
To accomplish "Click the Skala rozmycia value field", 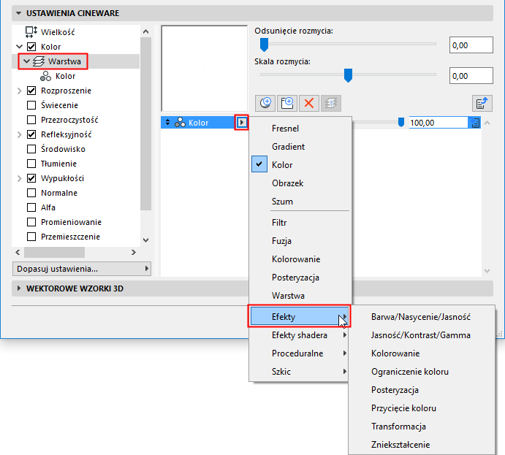I will 471,76.
